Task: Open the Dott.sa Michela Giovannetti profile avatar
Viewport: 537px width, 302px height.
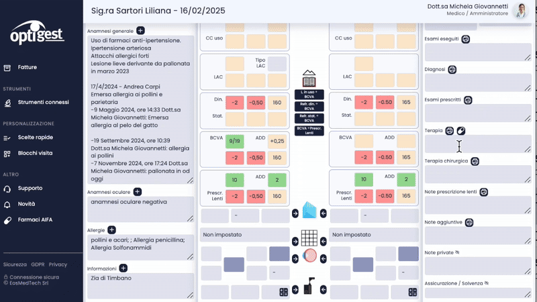Action: [522, 10]
